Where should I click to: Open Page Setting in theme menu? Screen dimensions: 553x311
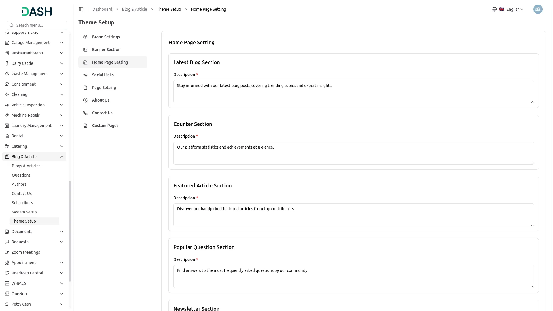(x=104, y=88)
